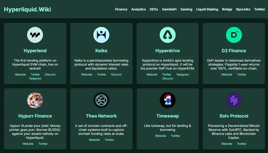268x153 pixels.
Task: Open Hyperlend's Website link
Action: tap(20, 74)
